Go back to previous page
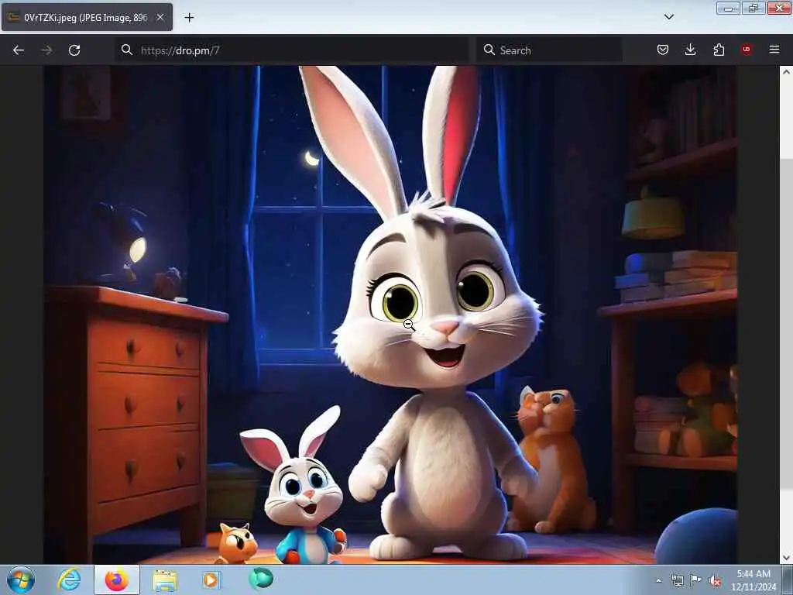Image resolution: width=793 pixels, height=595 pixels. pyautogui.click(x=19, y=50)
